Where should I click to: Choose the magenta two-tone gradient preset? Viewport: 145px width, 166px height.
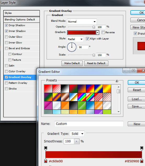coord(48,105)
